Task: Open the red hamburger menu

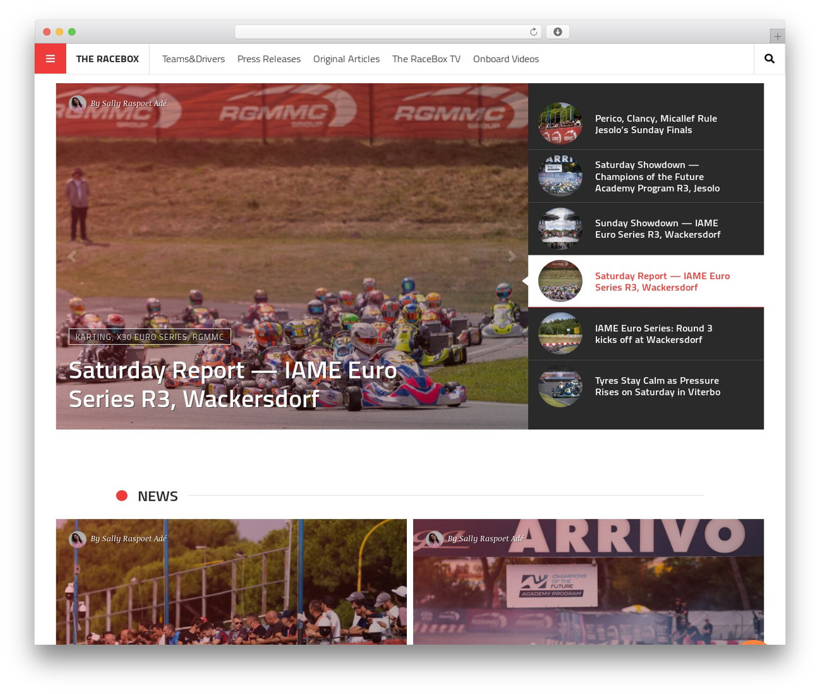Action: tap(51, 59)
